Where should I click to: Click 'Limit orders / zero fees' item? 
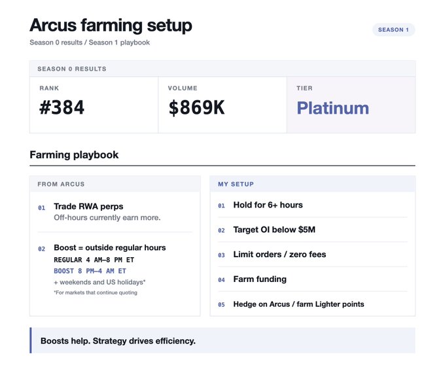tap(279, 255)
